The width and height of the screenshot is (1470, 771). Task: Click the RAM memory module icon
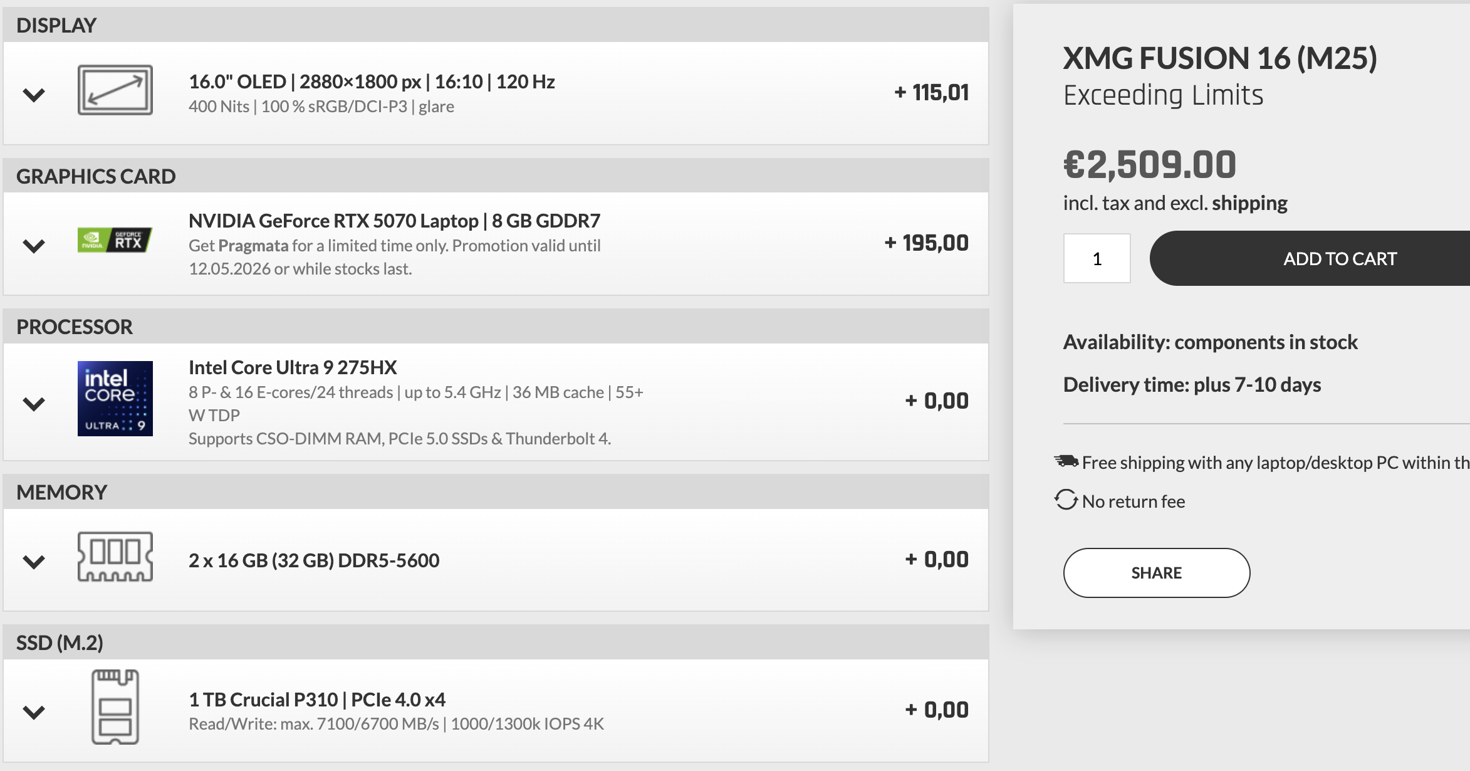click(115, 557)
